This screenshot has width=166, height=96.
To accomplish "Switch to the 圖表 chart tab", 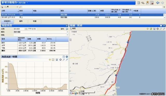I will click(21, 21).
